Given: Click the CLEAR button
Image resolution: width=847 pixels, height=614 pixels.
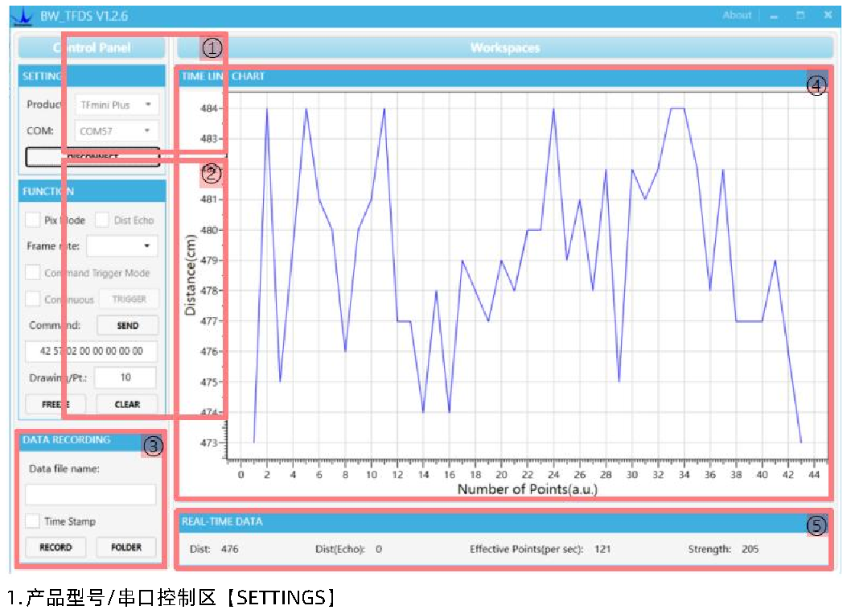Looking at the screenshot, I should (127, 404).
